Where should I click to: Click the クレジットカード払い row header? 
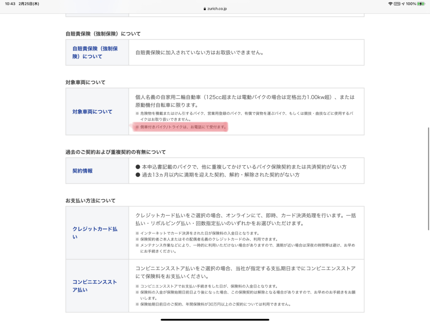[95, 233]
